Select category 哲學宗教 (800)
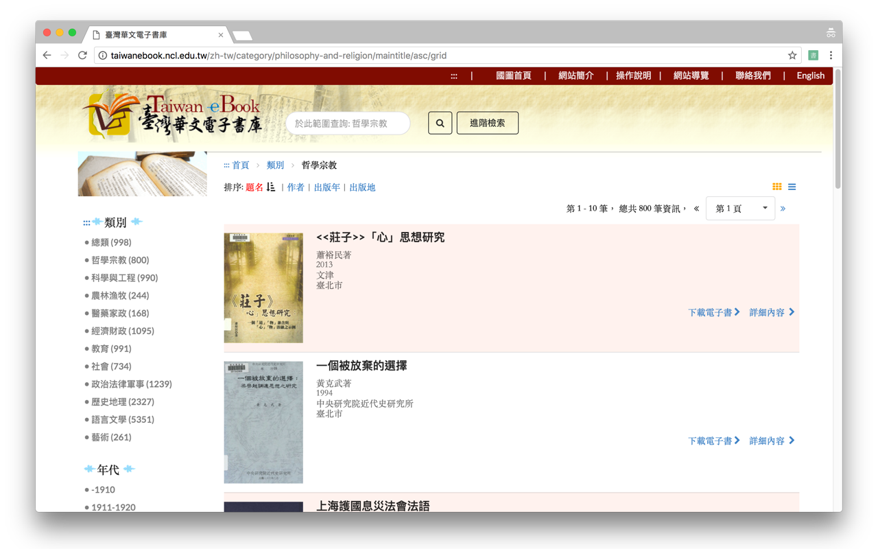This screenshot has width=878, height=549. (120, 260)
